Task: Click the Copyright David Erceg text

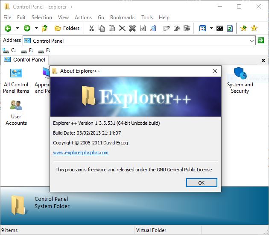Action: point(91,143)
